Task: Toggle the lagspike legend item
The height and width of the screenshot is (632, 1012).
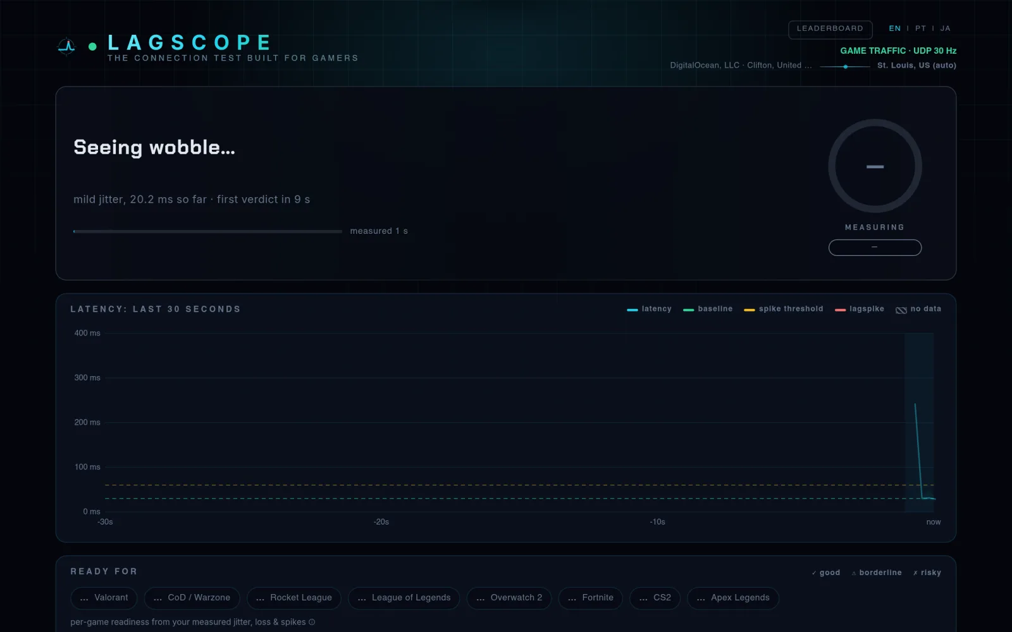Action: pos(860,309)
